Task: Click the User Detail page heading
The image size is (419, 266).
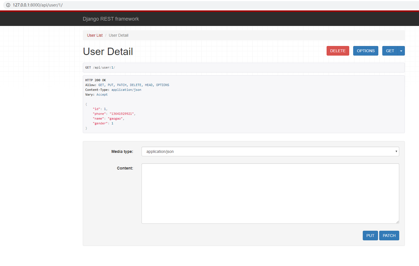Action: 108,52
